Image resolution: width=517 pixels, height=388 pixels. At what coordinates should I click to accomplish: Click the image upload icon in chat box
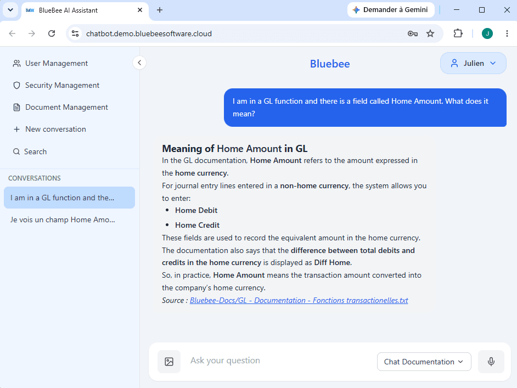(169, 362)
